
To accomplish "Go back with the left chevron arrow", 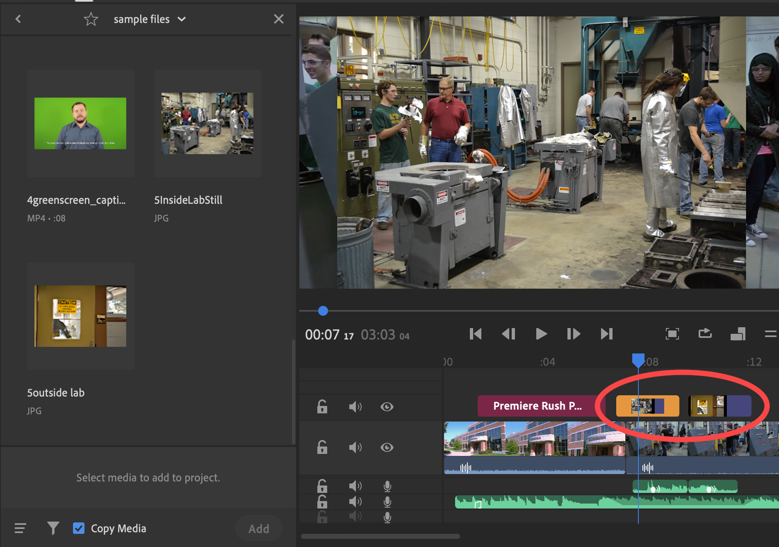I will click(x=18, y=19).
